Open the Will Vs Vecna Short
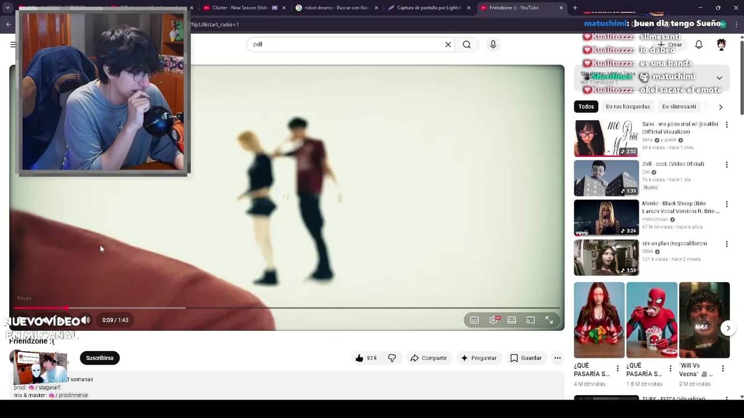 point(704,320)
